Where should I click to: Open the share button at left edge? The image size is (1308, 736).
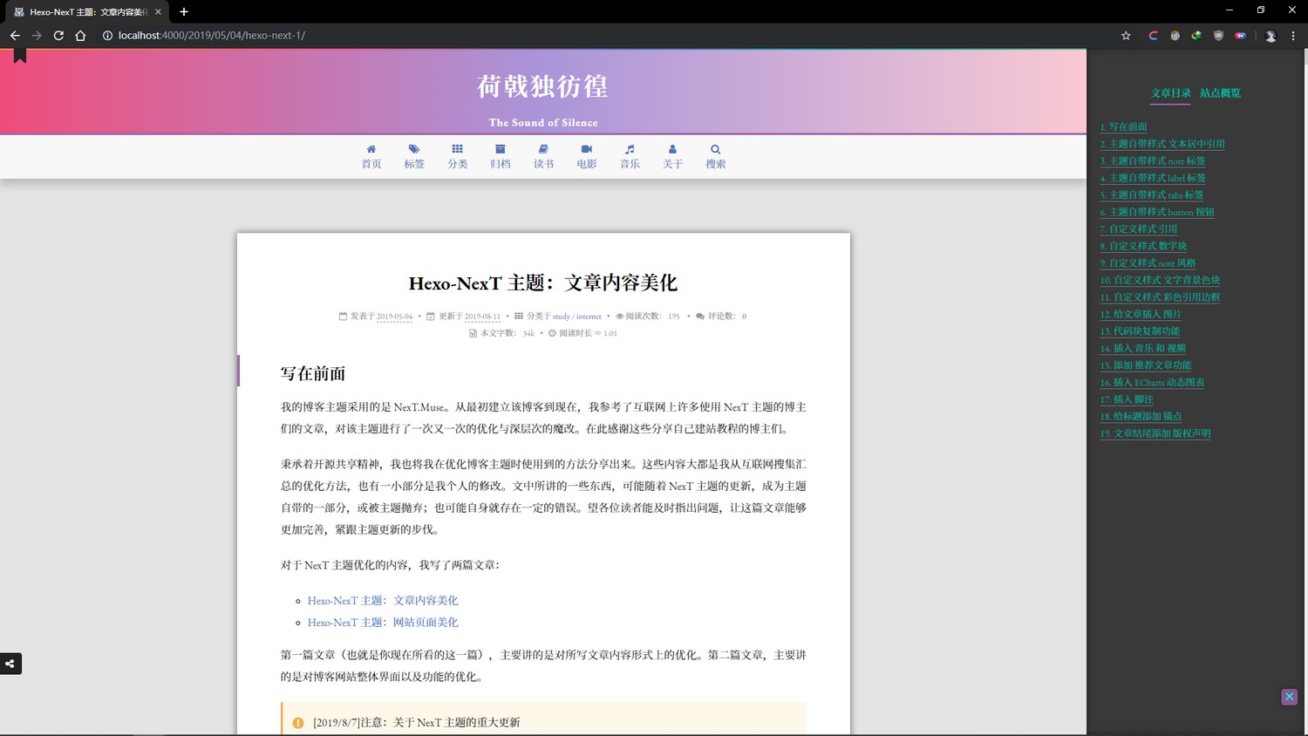[x=10, y=664]
